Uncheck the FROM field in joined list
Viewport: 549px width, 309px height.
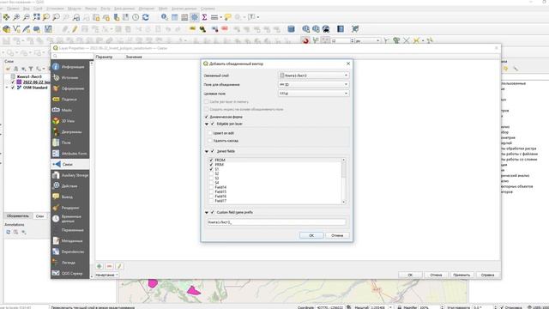tap(211, 161)
